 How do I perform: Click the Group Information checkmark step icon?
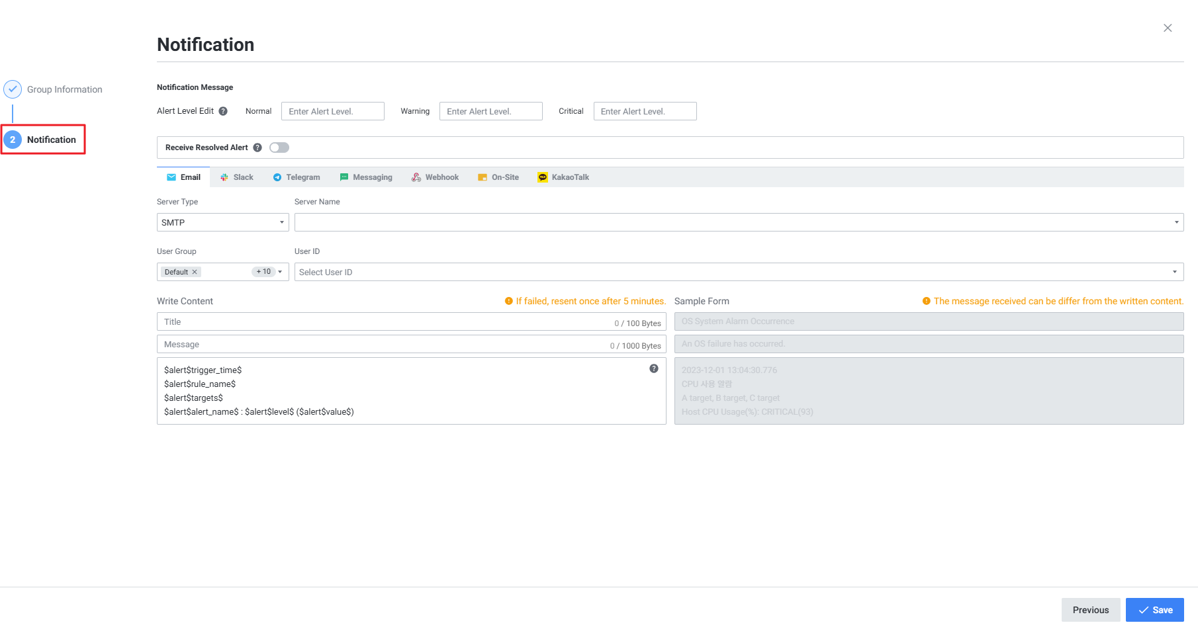click(x=13, y=89)
